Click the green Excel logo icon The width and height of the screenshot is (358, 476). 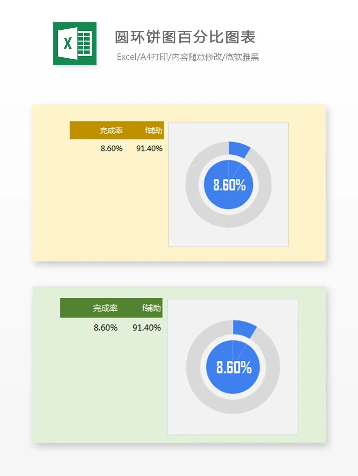75,44
